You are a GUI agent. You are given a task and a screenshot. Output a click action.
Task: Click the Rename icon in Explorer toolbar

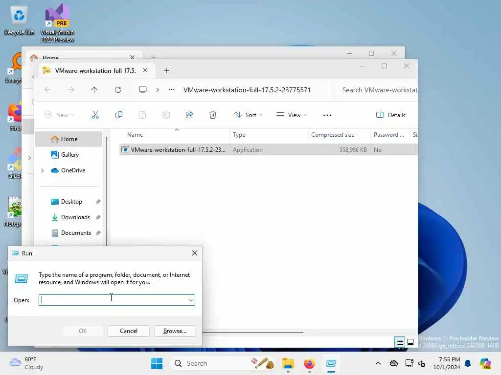165,115
